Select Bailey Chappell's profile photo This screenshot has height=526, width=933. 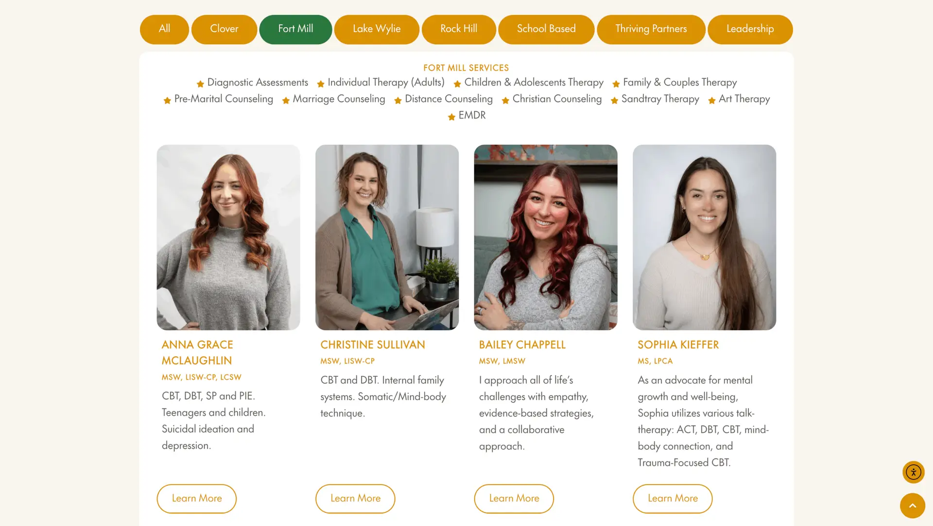click(x=546, y=237)
